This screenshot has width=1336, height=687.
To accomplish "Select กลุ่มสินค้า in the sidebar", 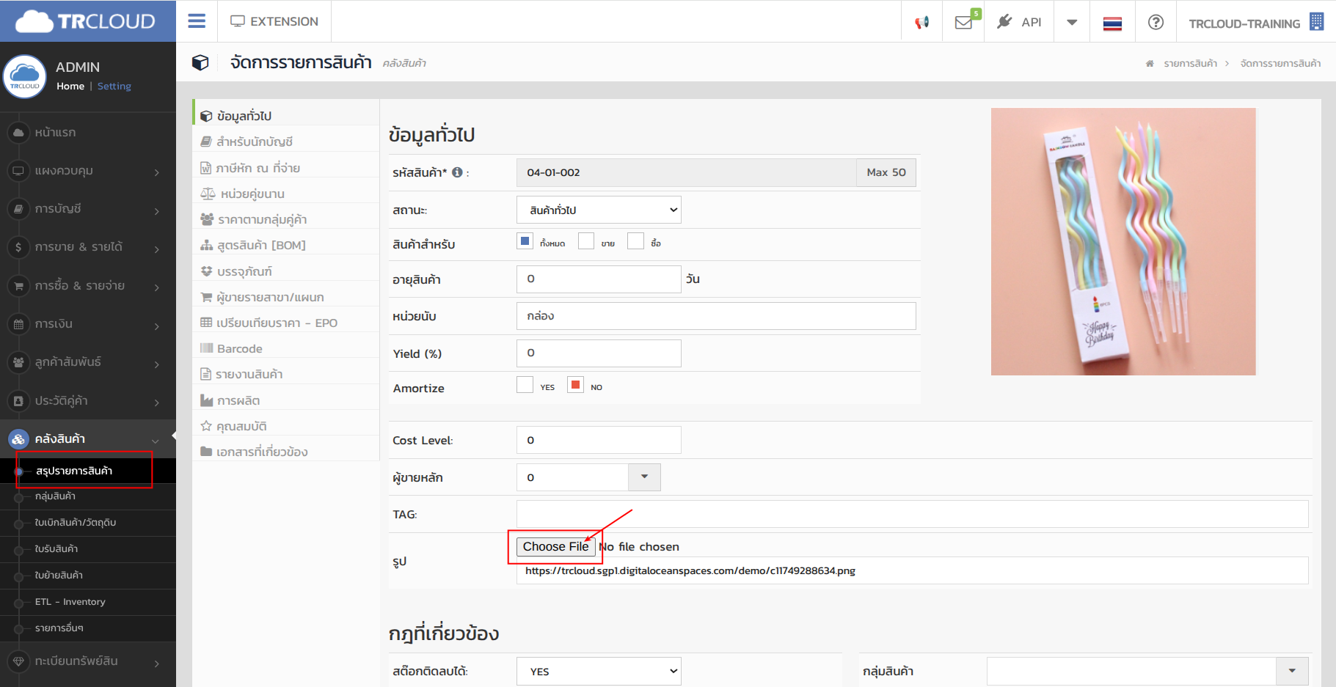I will (x=55, y=496).
